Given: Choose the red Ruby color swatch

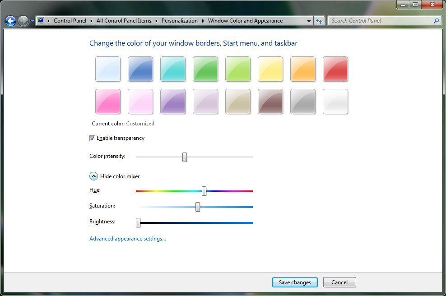Looking at the screenshot, I should pos(335,69).
